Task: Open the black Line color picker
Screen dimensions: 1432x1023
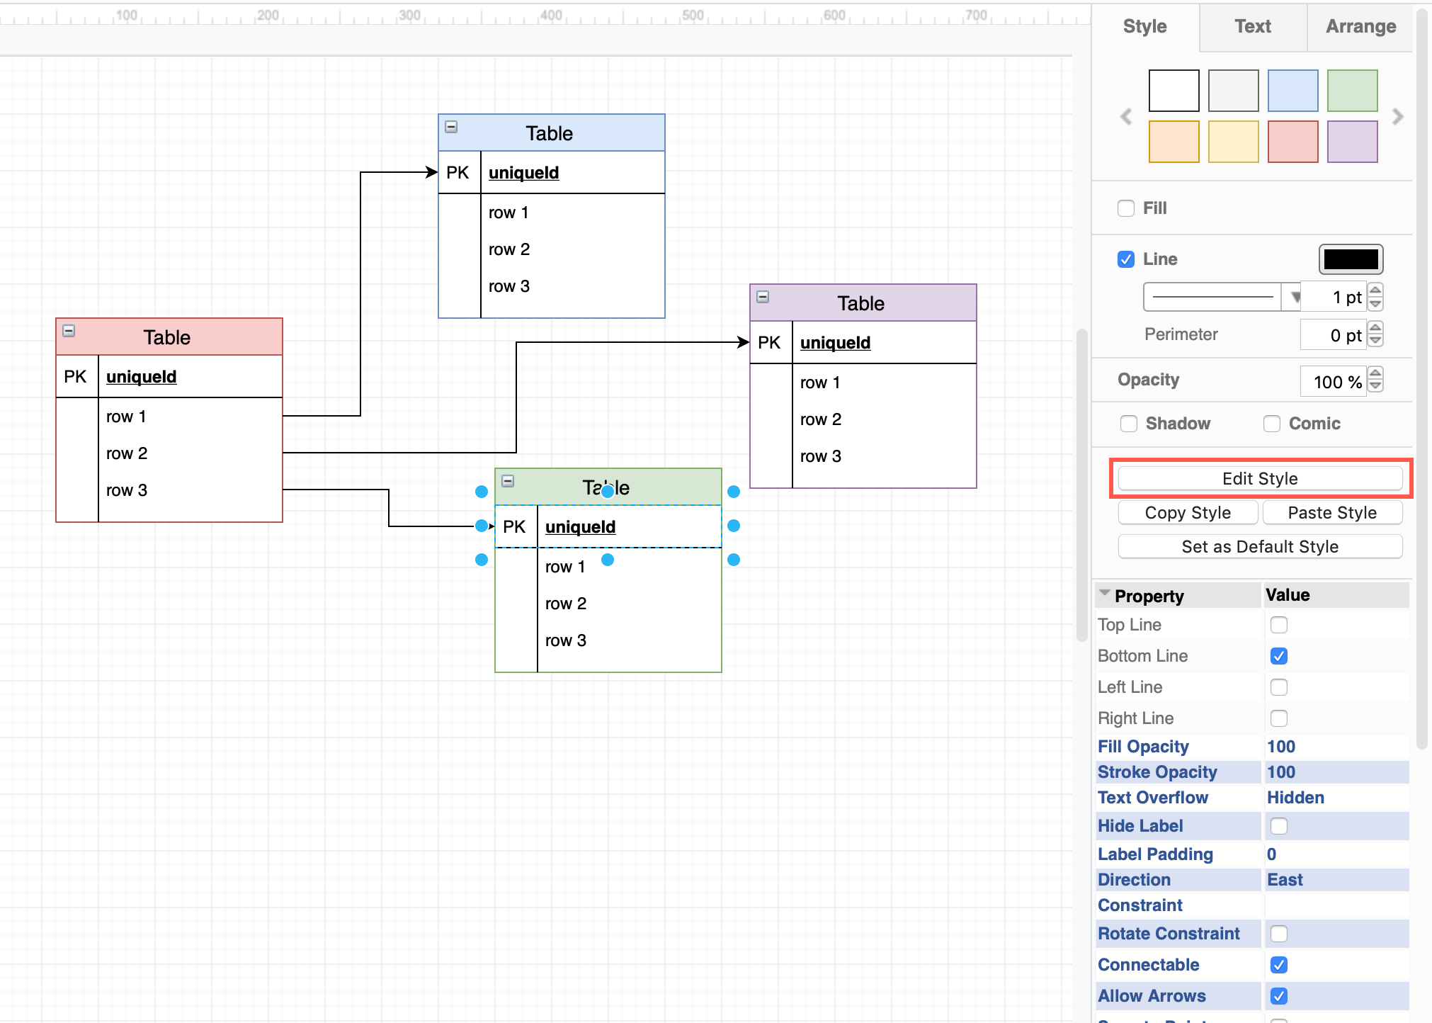Action: (1350, 259)
